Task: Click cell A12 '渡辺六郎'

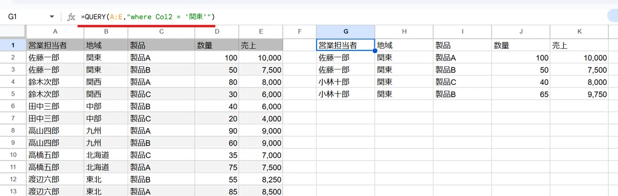Action: point(55,180)
